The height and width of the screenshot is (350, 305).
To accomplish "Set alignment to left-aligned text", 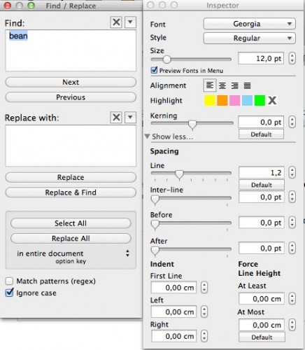I will point(210,85).
